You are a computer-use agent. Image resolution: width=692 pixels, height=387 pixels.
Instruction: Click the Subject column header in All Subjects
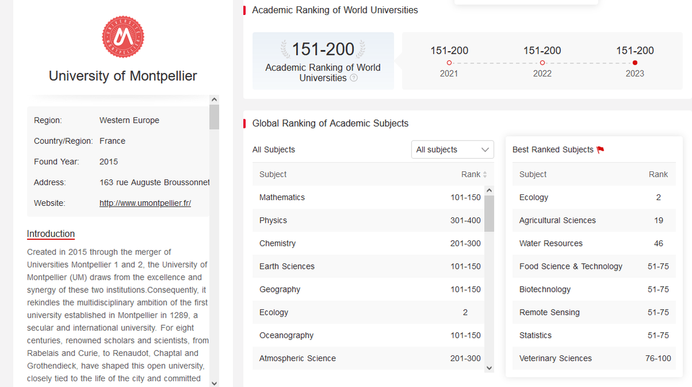pyautogui.click(x=273, y=174)
